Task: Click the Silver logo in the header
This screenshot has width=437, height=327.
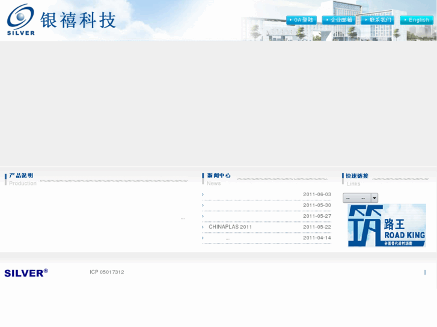Action: point(20,19)
